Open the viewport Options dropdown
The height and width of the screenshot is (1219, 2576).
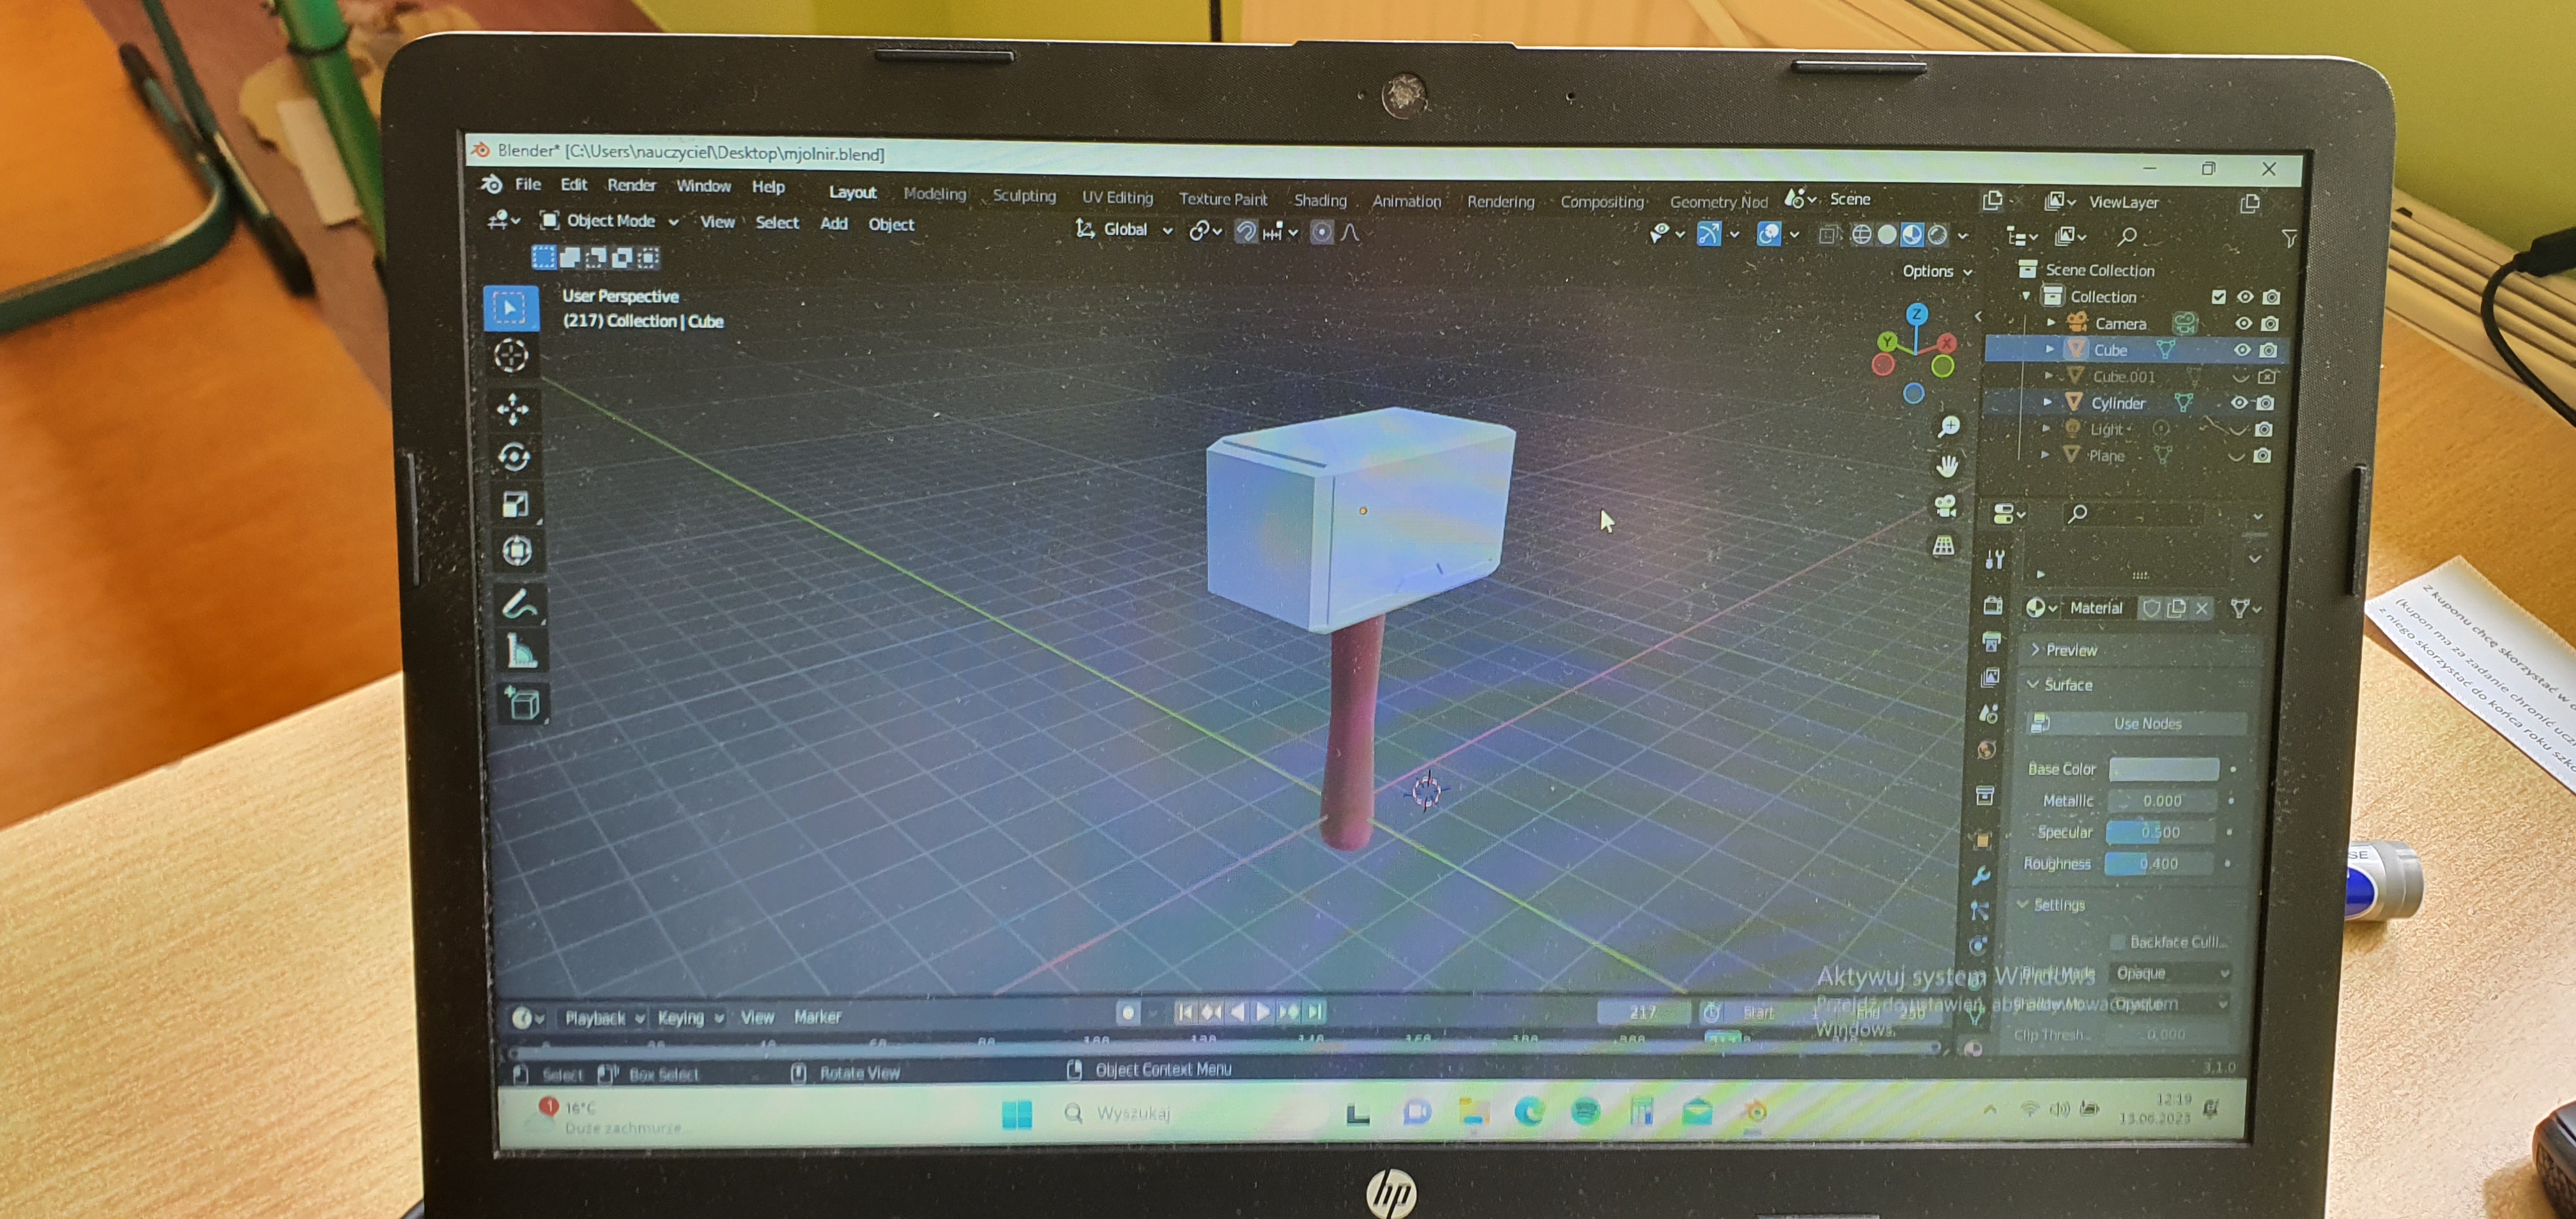point(1937,271)
